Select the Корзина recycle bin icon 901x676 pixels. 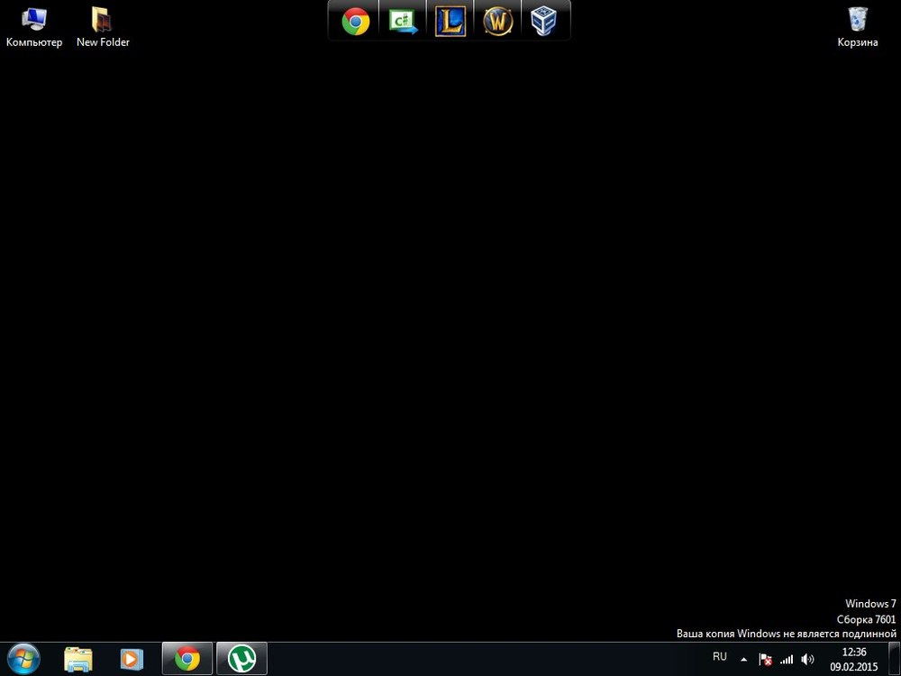(x=857, y=27)
